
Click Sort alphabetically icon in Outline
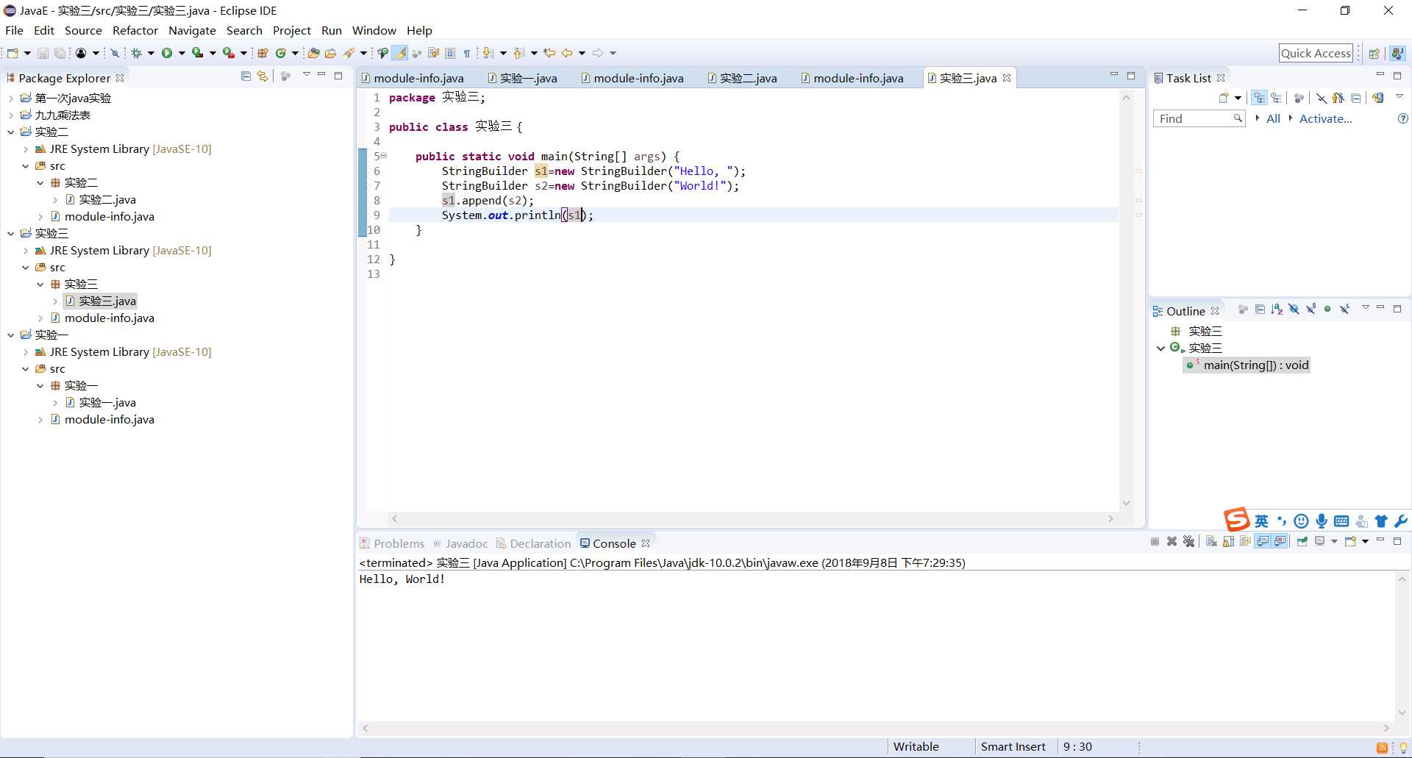[x=1277, y=310]
